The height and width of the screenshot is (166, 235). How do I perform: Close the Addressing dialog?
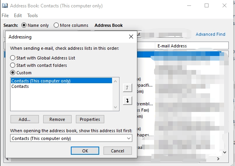[x=131, y=37]
